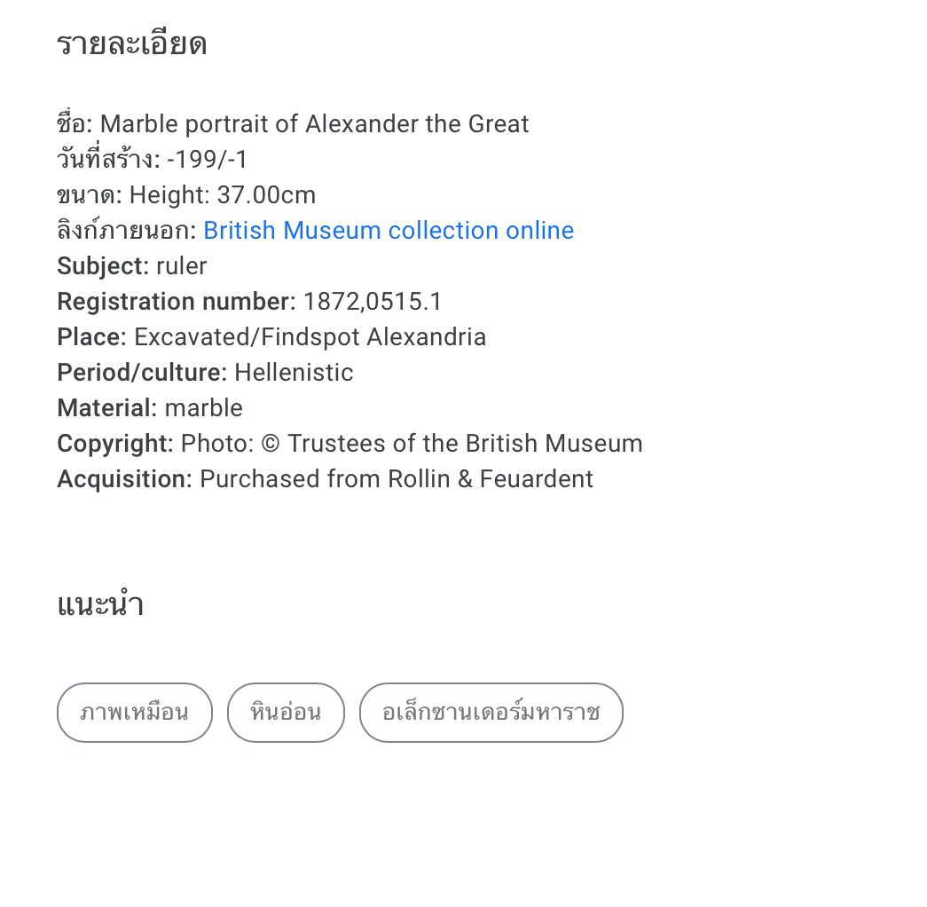
Task: Click the รายละเอียด section heading
Action: [x=131, y=44]
